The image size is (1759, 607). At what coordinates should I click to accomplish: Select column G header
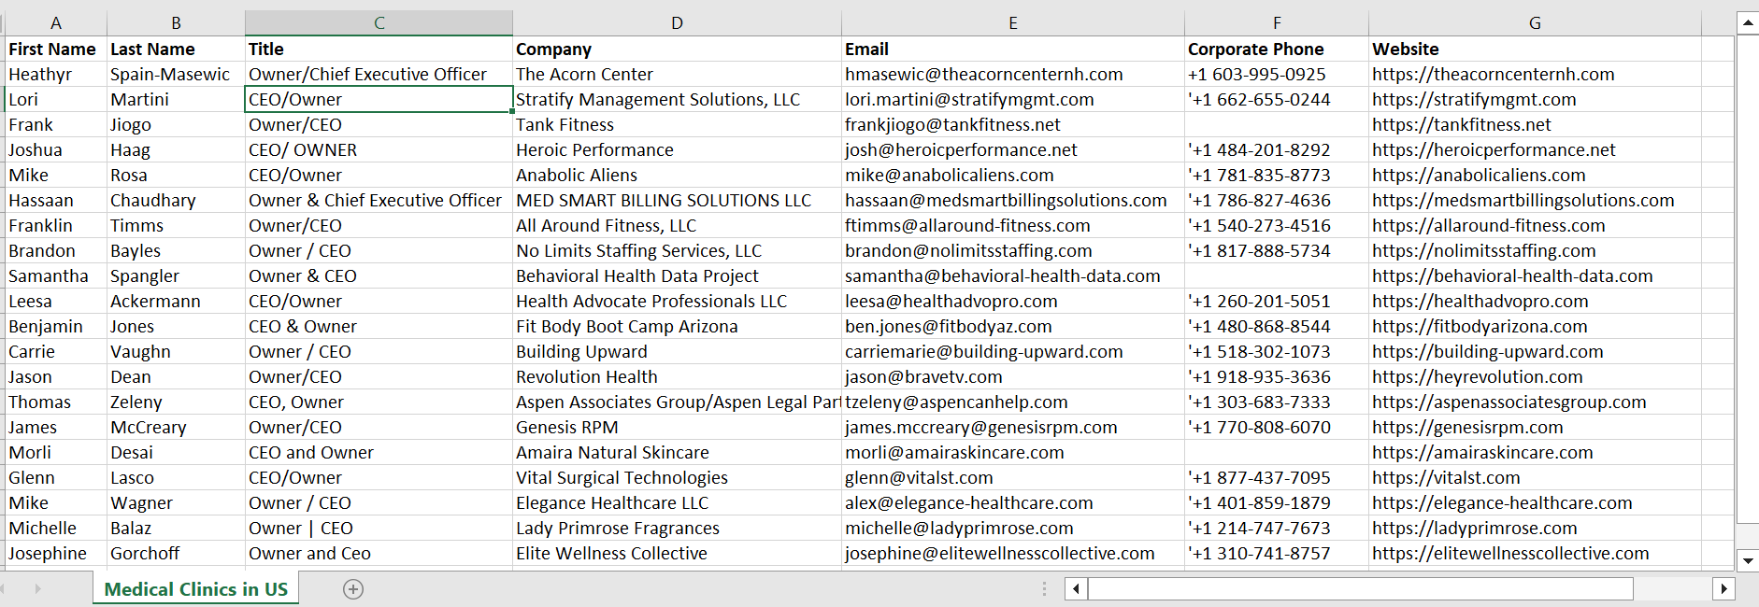[1535, 22]
